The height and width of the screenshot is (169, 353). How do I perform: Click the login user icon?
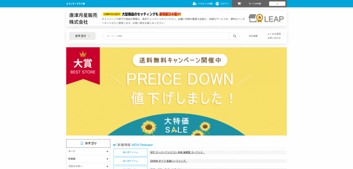click(x=217, y=3)
